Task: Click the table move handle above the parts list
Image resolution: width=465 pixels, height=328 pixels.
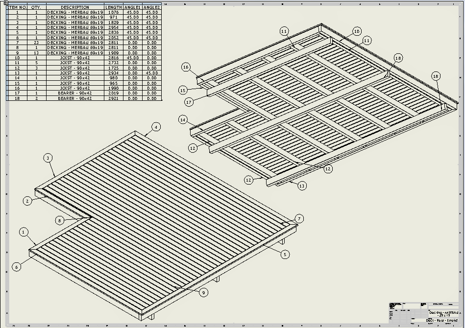Action: 5,2
